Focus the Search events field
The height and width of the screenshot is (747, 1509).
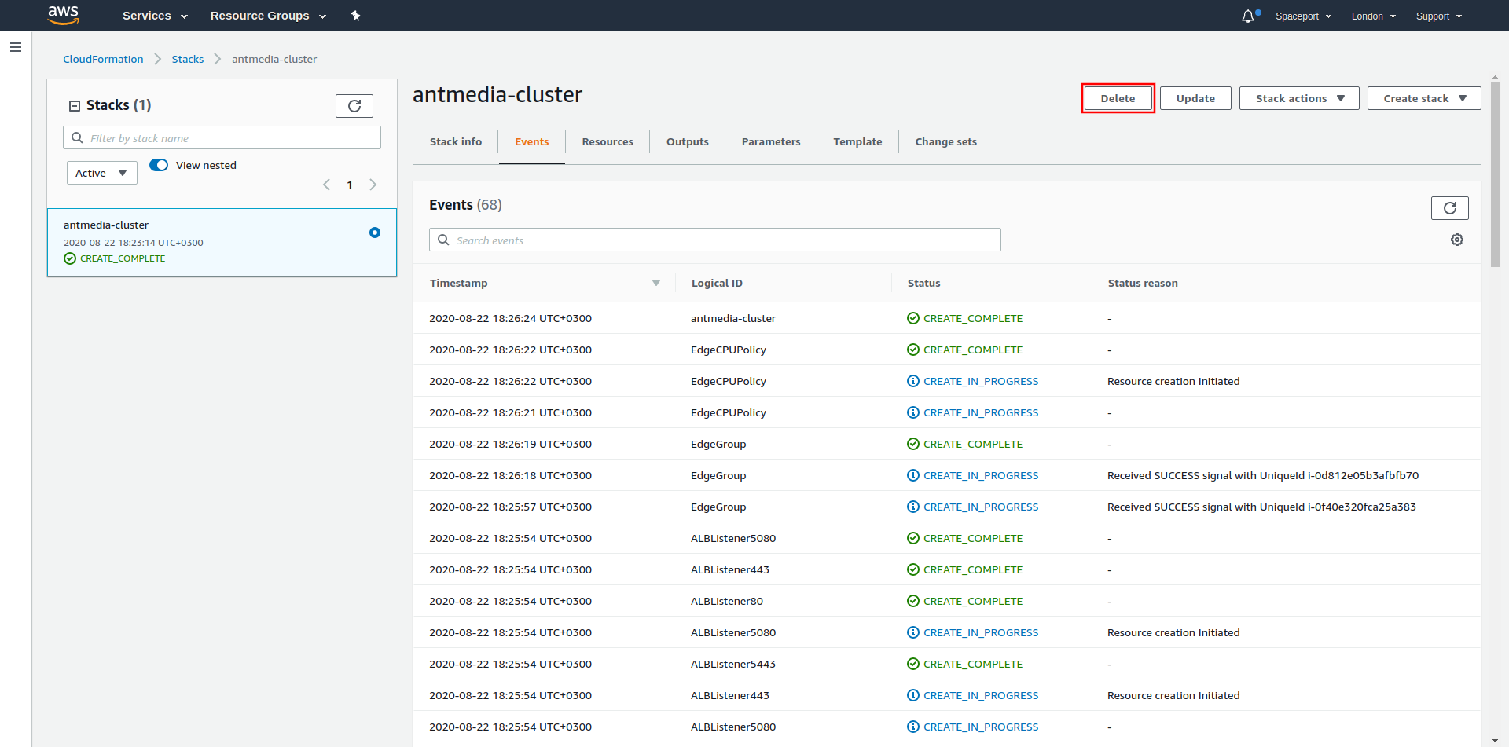click(715, 240)
